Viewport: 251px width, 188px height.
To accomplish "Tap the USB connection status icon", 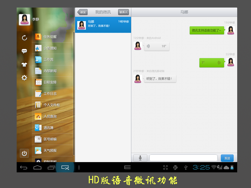I will 186,167.
